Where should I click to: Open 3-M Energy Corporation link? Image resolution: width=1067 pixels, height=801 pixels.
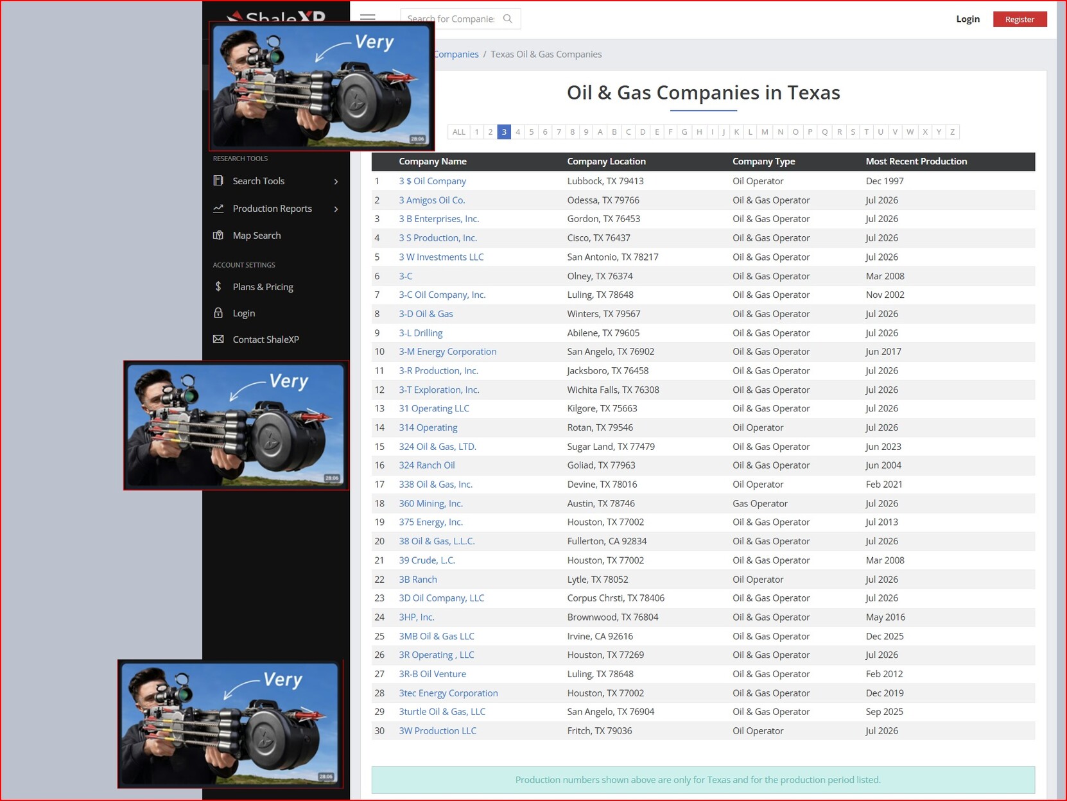tap(447, 352)
